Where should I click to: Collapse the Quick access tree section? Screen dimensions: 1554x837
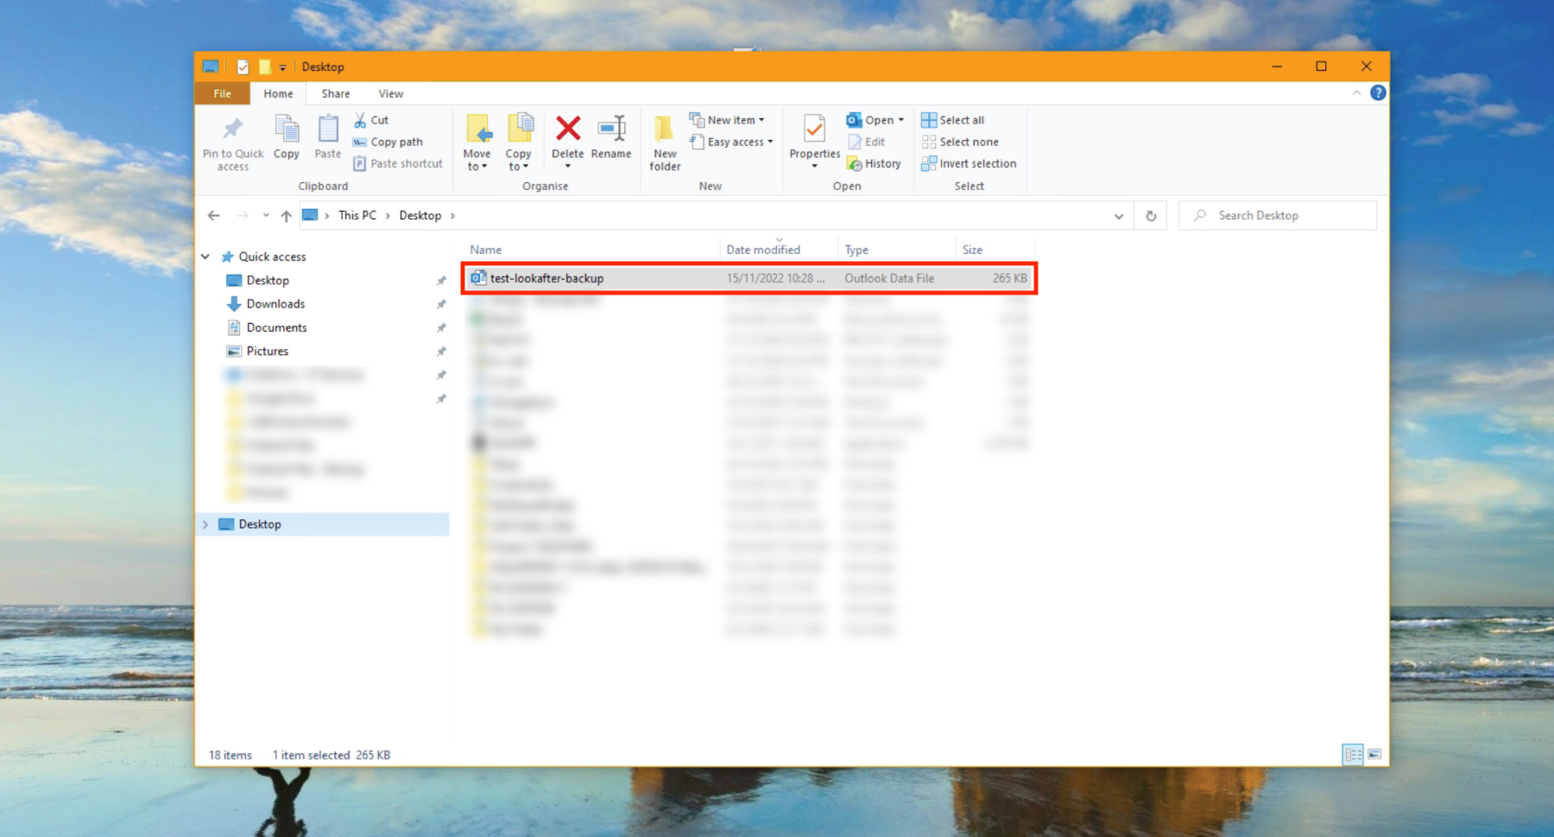click(205, 257)
